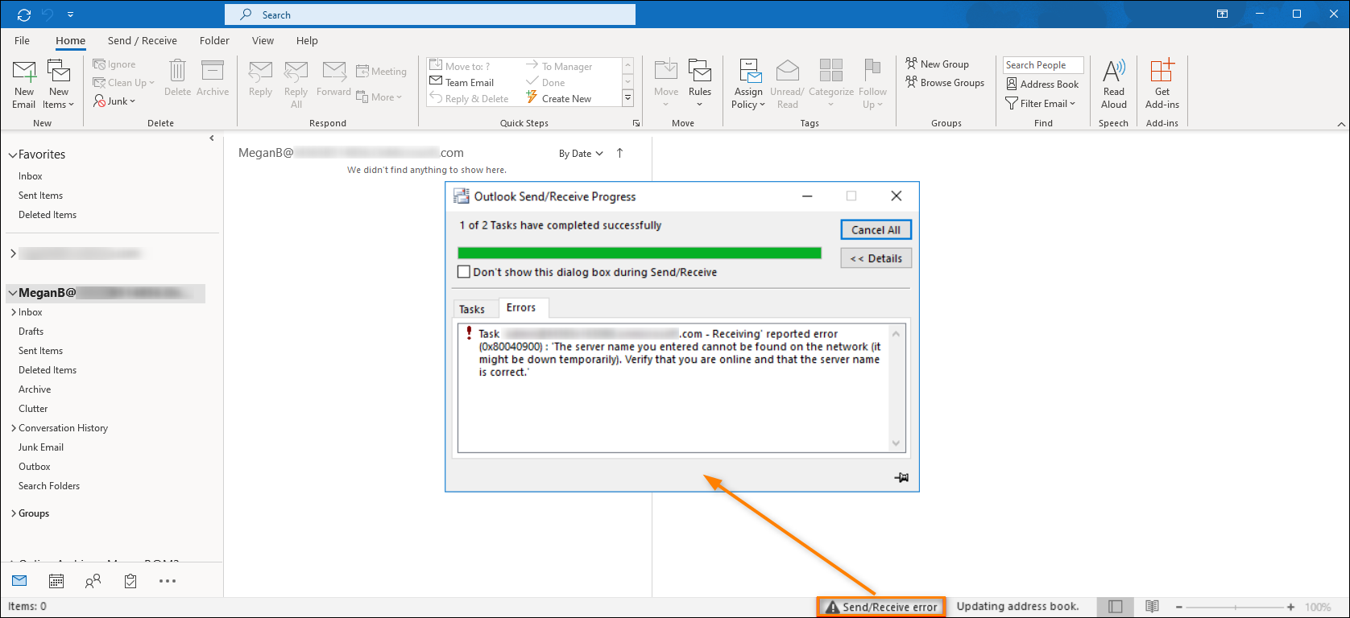Click Cancel All in progress dialog
The height and width of the screenshot is (618, 1350).
coord(876,230)
